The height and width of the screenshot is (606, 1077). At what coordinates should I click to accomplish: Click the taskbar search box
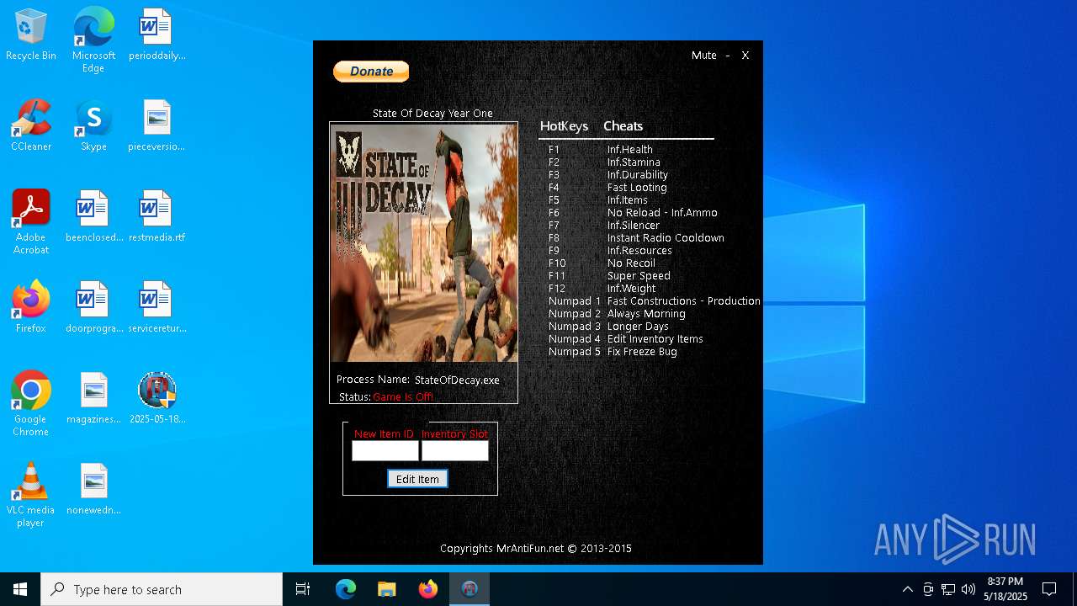[x=162, y=589]
